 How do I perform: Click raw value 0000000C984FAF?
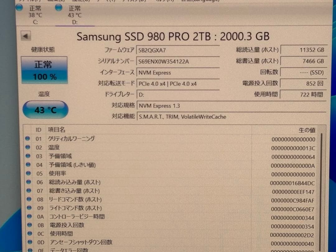pyautogui.click(x=292, y=201)
